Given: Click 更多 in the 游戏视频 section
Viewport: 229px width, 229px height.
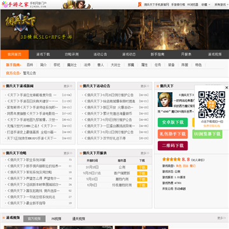Looking at the screenshot, I should [x=221, y=218].
